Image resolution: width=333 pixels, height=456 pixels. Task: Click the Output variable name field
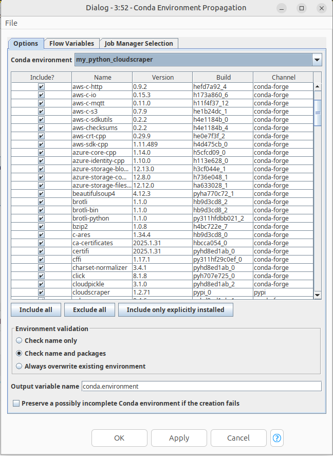tap(201, 386)
